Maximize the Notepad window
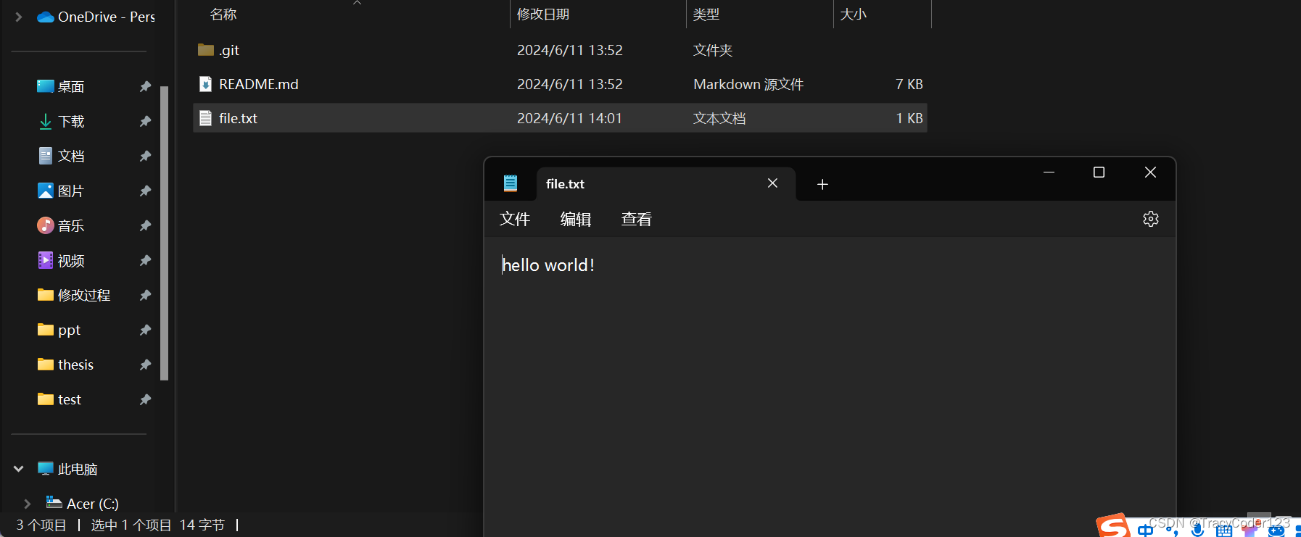 point(1099,172)
